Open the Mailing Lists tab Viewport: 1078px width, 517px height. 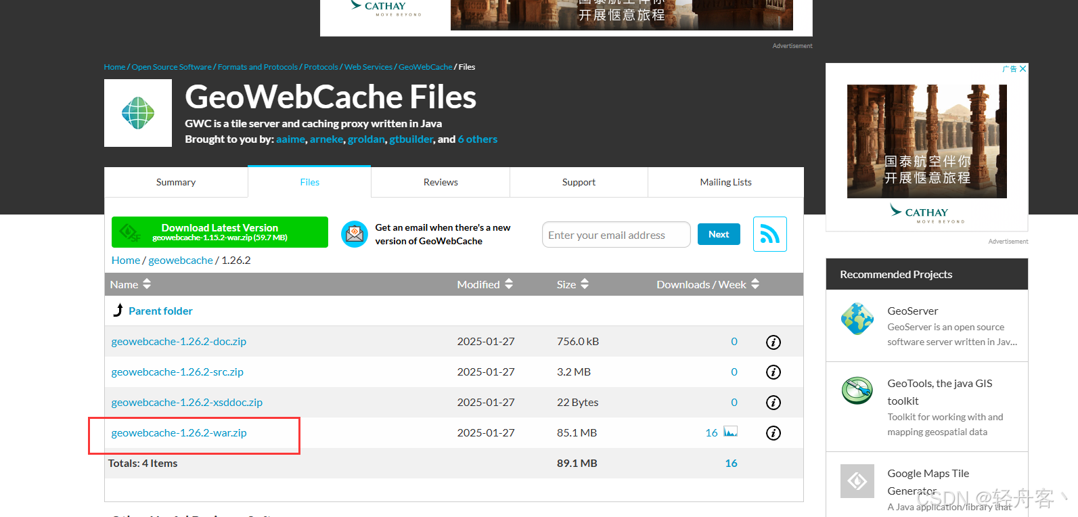click(x=725, y=182)
